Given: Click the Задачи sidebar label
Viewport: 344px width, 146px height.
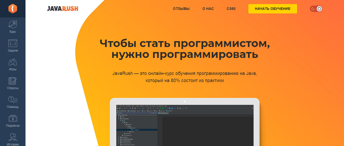Looking at the screenshot, I should (x=13, y=51).
